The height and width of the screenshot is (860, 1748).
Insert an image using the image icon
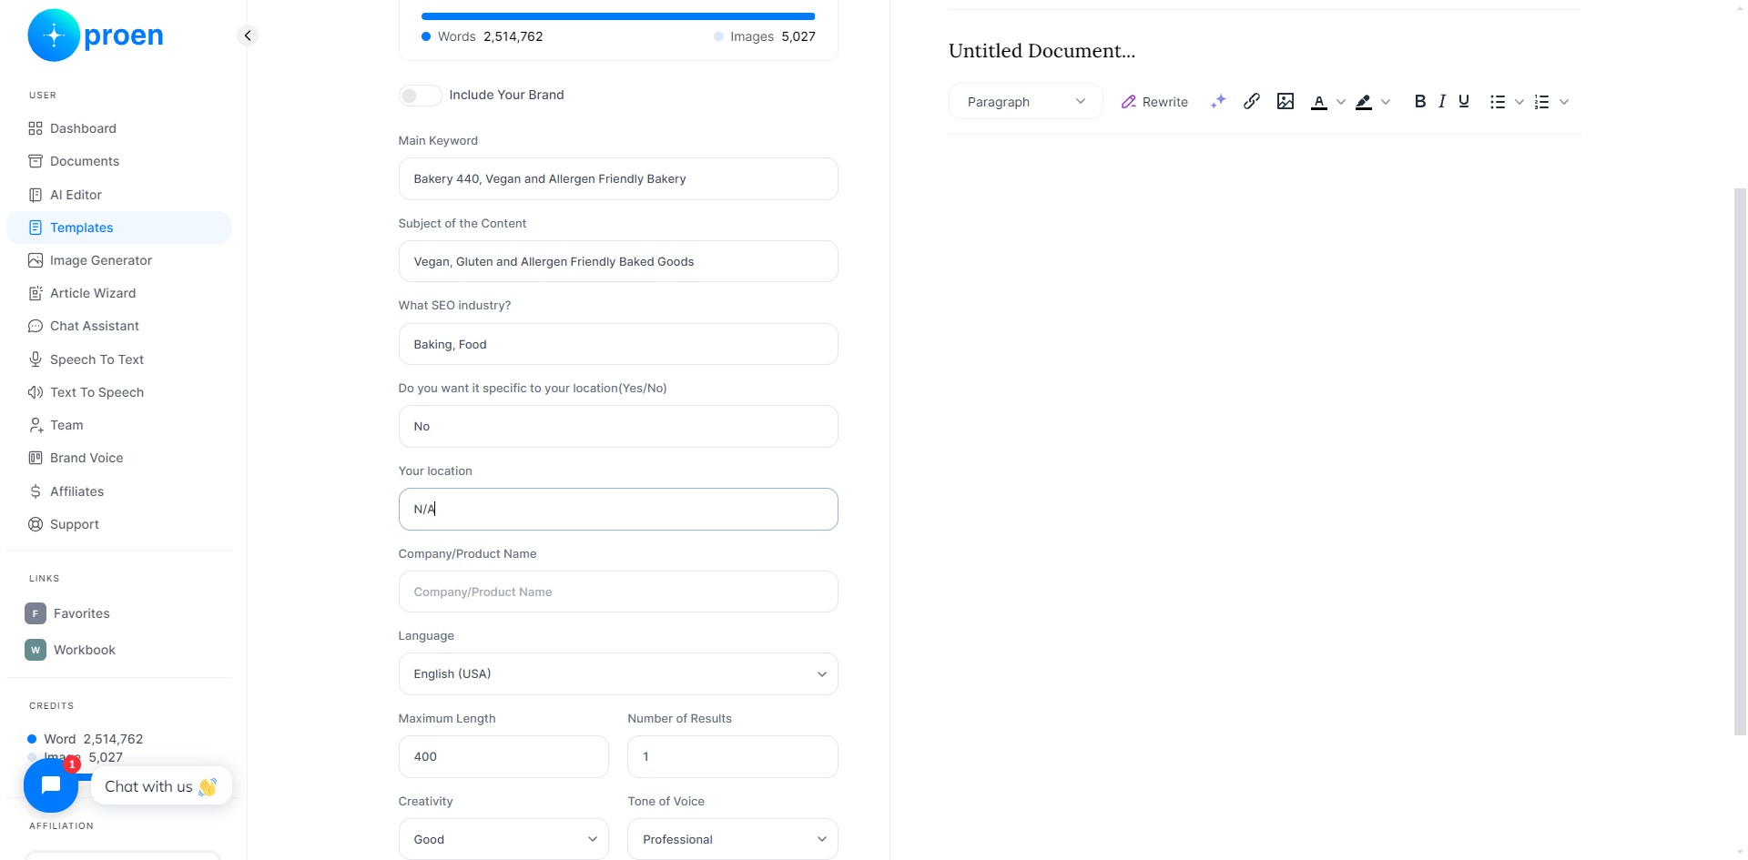[x=1286, y=101]
